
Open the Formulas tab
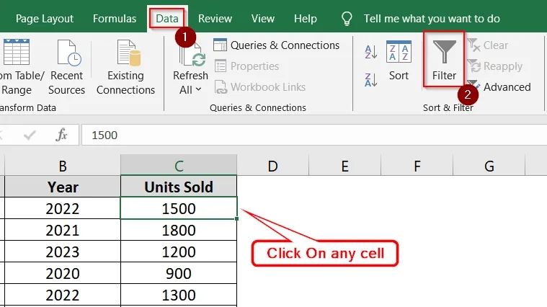pyautogui.click(x=115, y=19)
